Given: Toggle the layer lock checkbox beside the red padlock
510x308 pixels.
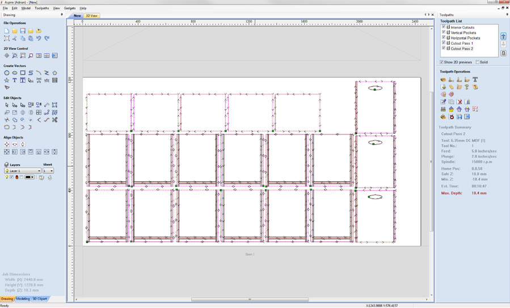Looking at the screenshot, I should coord(22,177).
